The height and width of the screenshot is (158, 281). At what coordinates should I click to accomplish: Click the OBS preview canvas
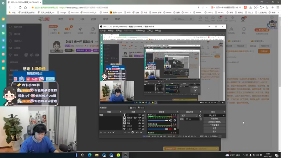162,69
